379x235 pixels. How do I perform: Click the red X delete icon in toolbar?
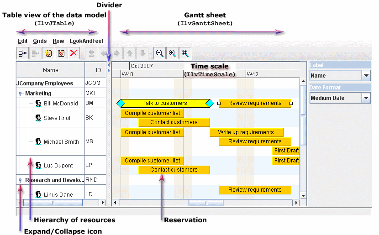click(x=74, y=53)
